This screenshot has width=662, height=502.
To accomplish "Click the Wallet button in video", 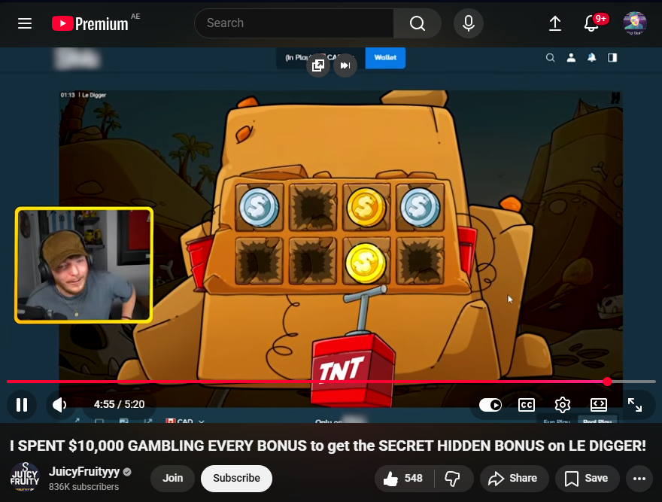I will pyautogui.click(x=385, y=57).
